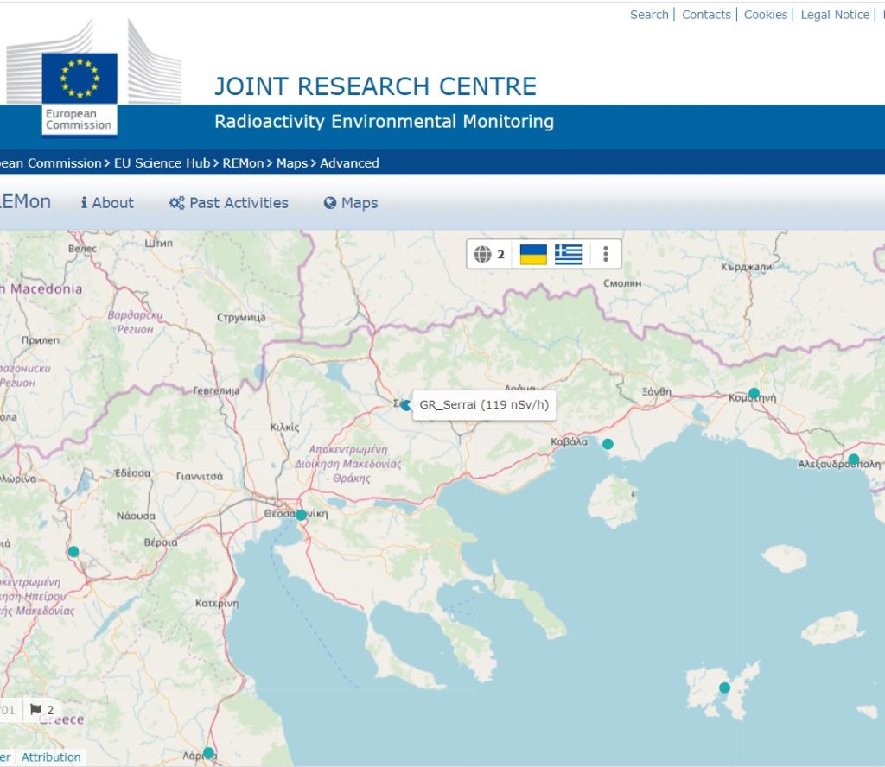Click the Κατερίνη city label on map
This screenshot has height=767, width=885.
[217, 604]
